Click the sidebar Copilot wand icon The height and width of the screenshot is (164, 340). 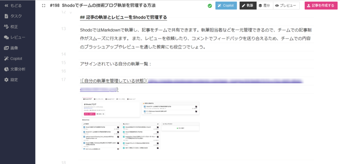[x=6, y=58]
